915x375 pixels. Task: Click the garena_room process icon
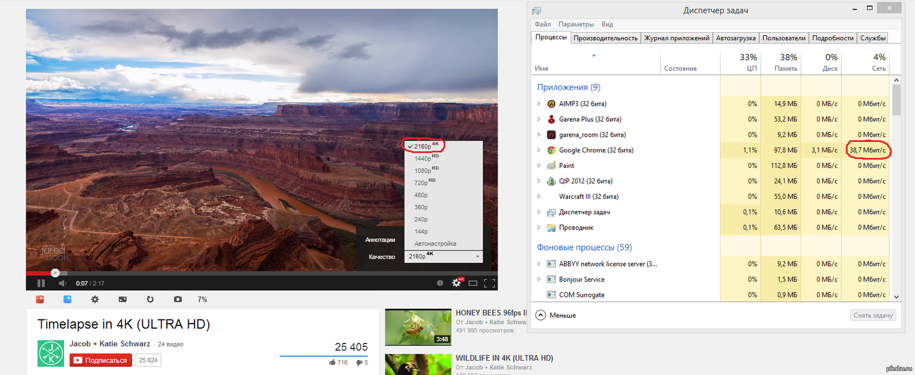(551, 135)
